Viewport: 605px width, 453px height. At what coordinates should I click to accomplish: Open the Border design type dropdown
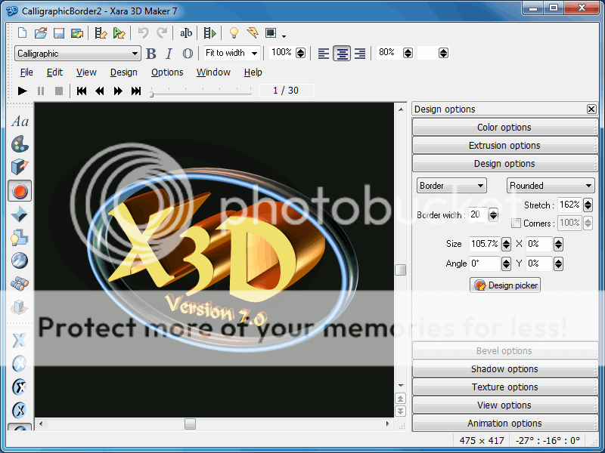click(x=451, y=186)
